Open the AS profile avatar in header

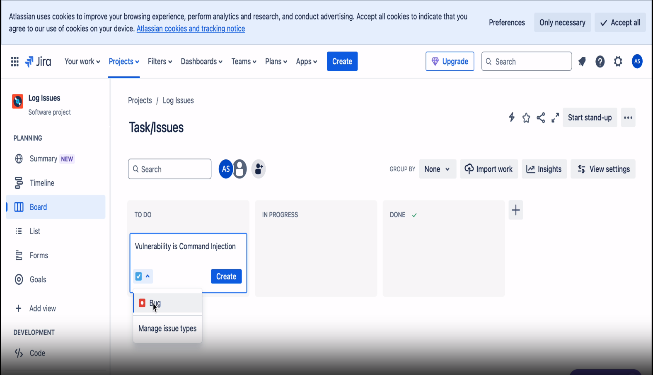pyautogui.click(x=637, y=61)
